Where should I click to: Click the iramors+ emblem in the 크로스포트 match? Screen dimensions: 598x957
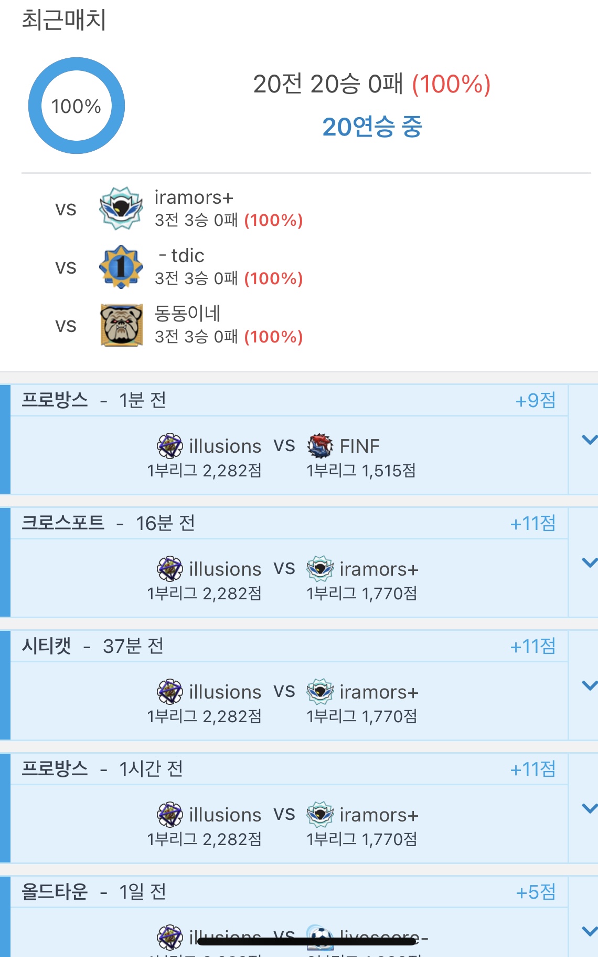tap(320, 569)
